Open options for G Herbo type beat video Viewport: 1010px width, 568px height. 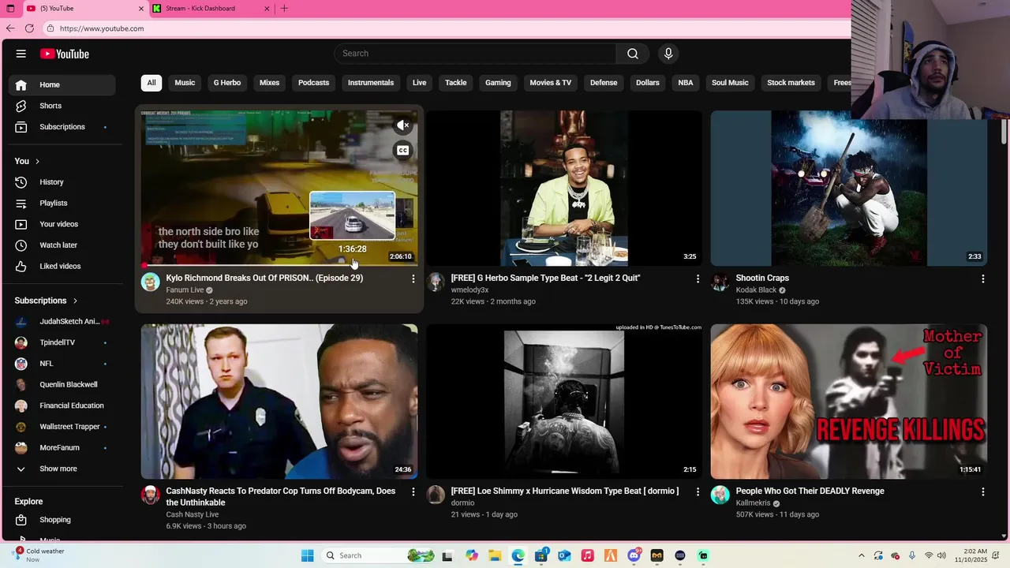coord(698,278)
